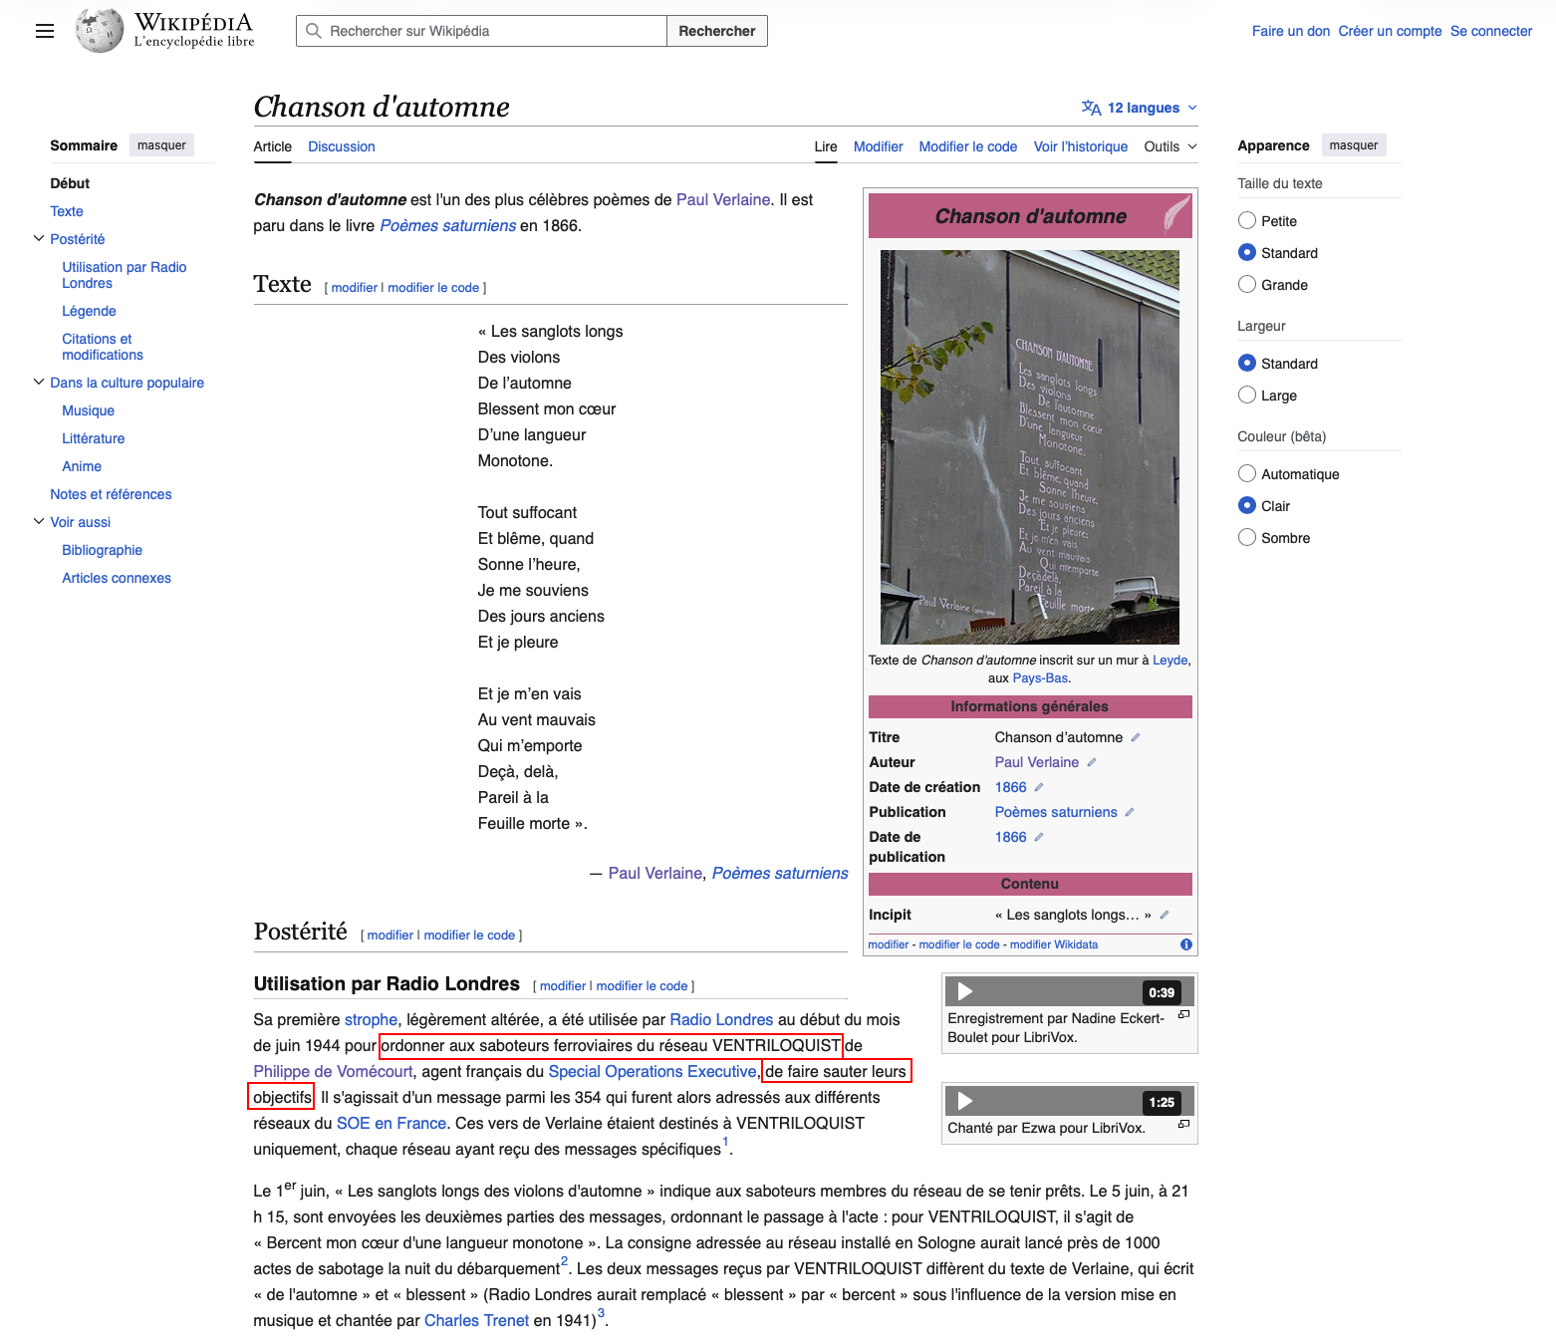The image size is (1556, 1338).
Task: Open Voir l'historique tab
Action: [1081, 146]
